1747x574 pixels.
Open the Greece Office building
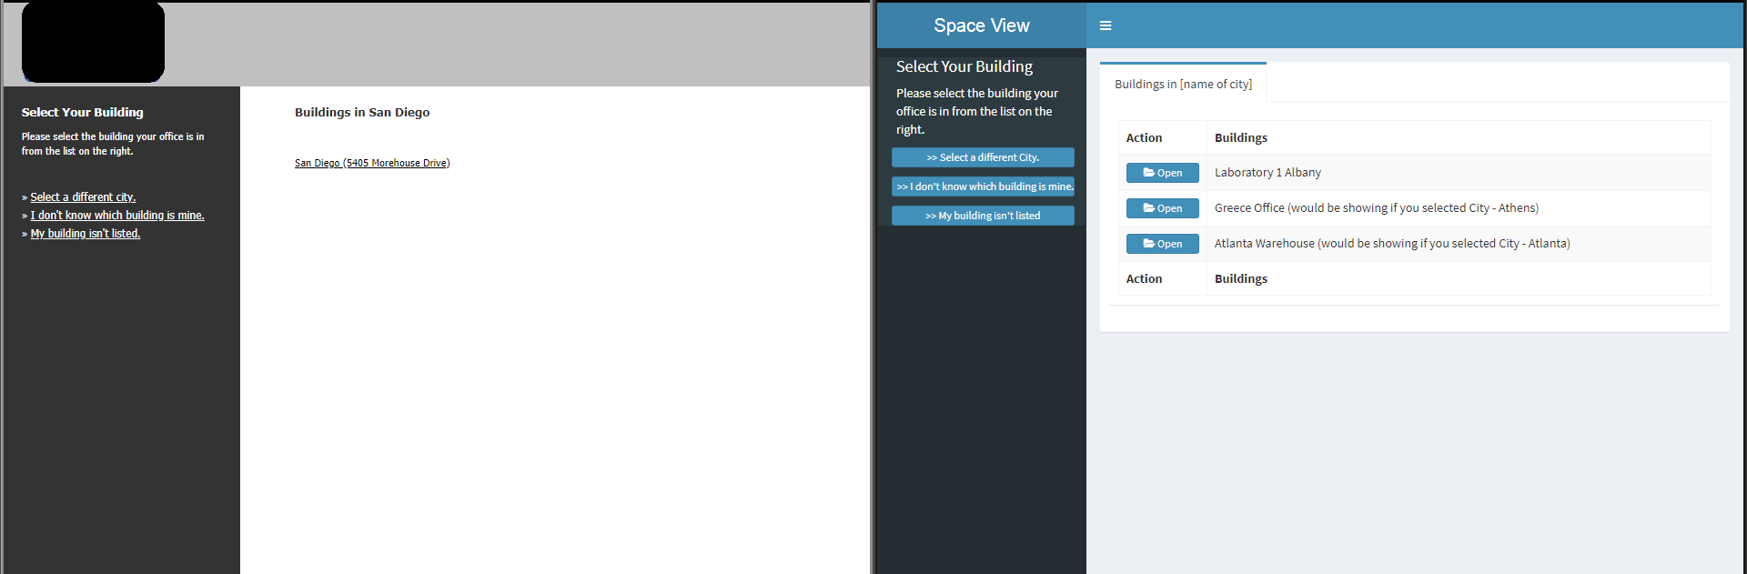click(1162, 208)
